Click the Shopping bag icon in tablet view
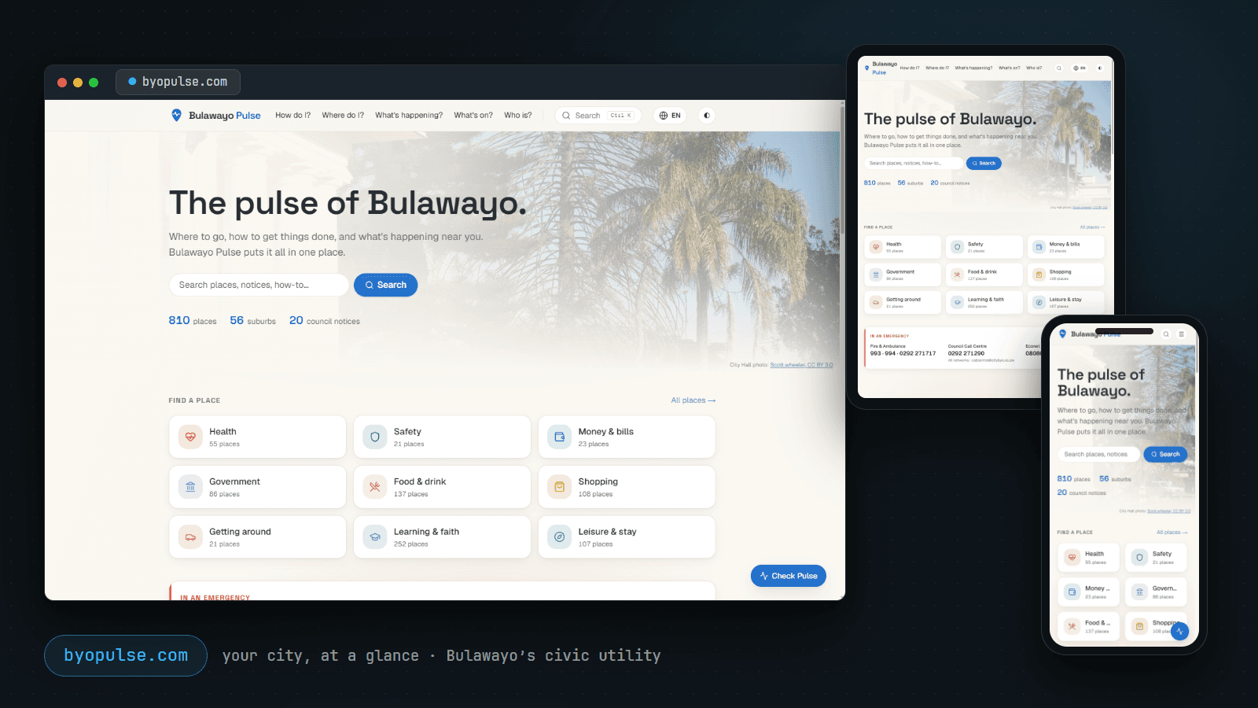This screenshot has height=708, width=1258. point(1039,275)
